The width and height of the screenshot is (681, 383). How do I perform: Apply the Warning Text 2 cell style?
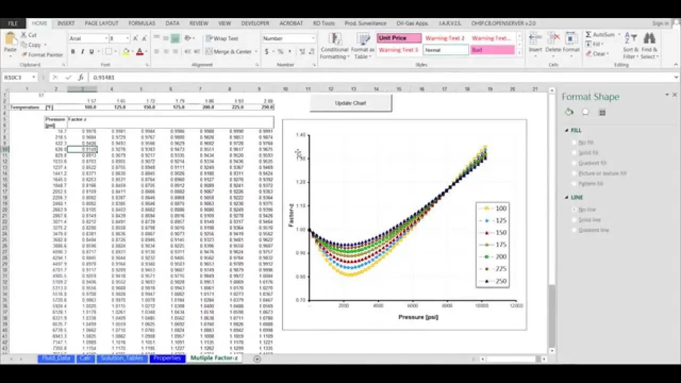click(446, 38)
